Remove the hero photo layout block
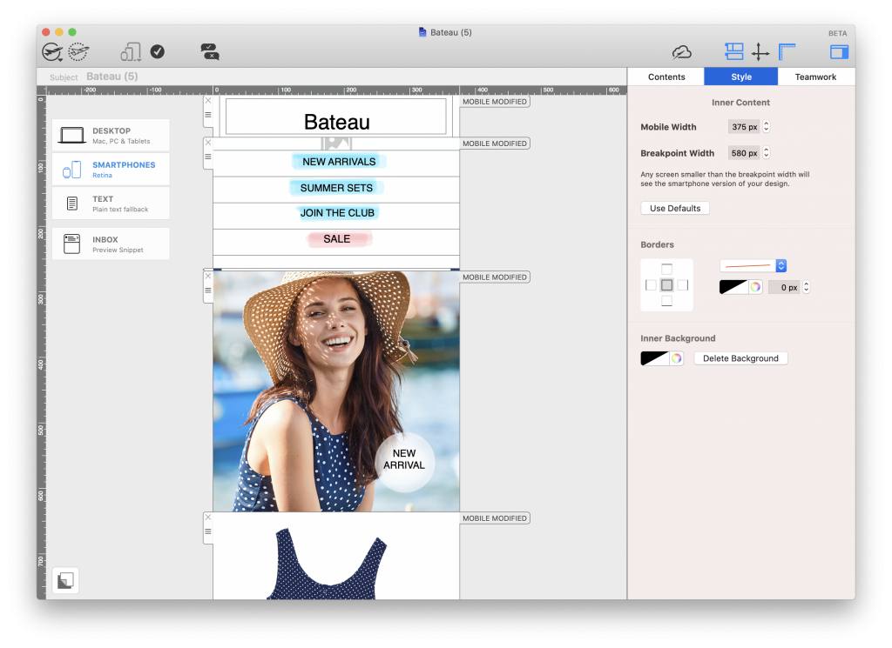 (208, 277)
